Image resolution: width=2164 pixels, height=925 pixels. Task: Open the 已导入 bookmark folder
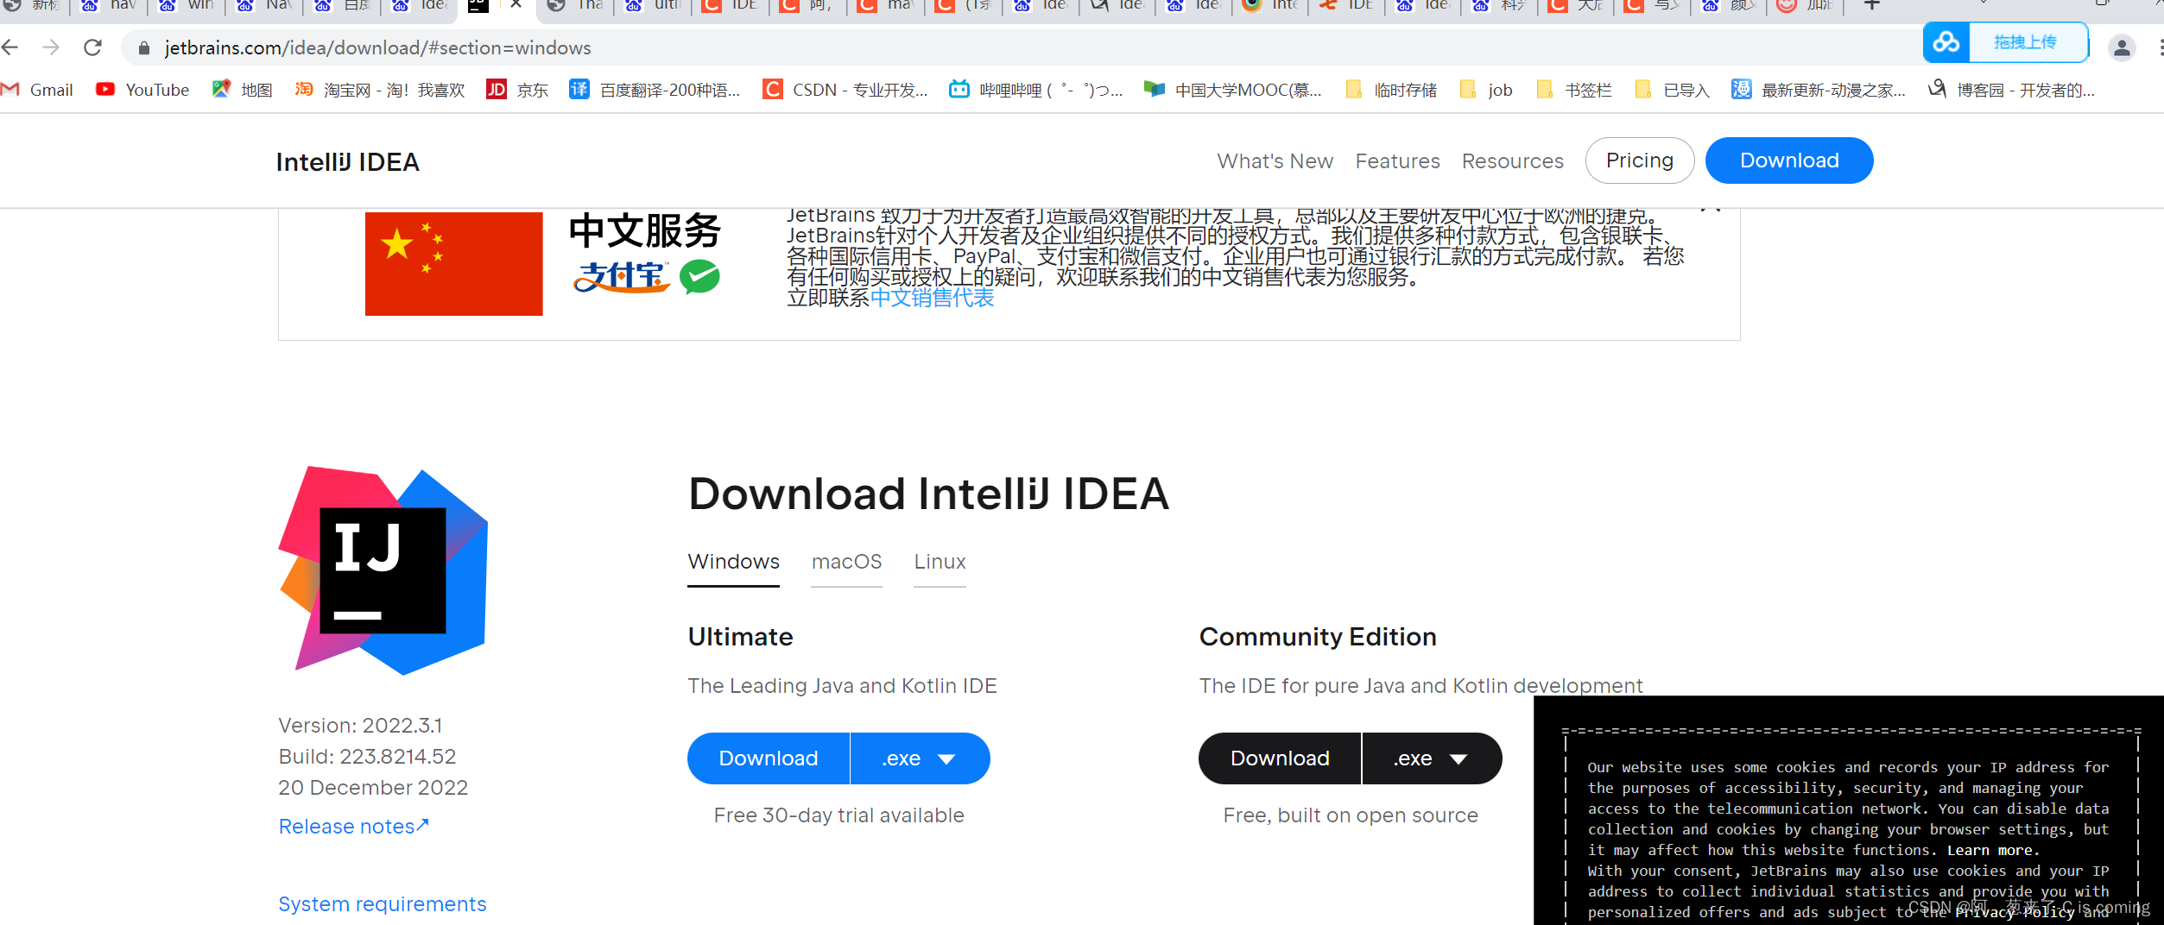point(1673,90)
